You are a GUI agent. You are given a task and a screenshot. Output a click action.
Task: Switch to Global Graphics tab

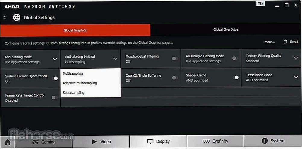pos(75,30)
